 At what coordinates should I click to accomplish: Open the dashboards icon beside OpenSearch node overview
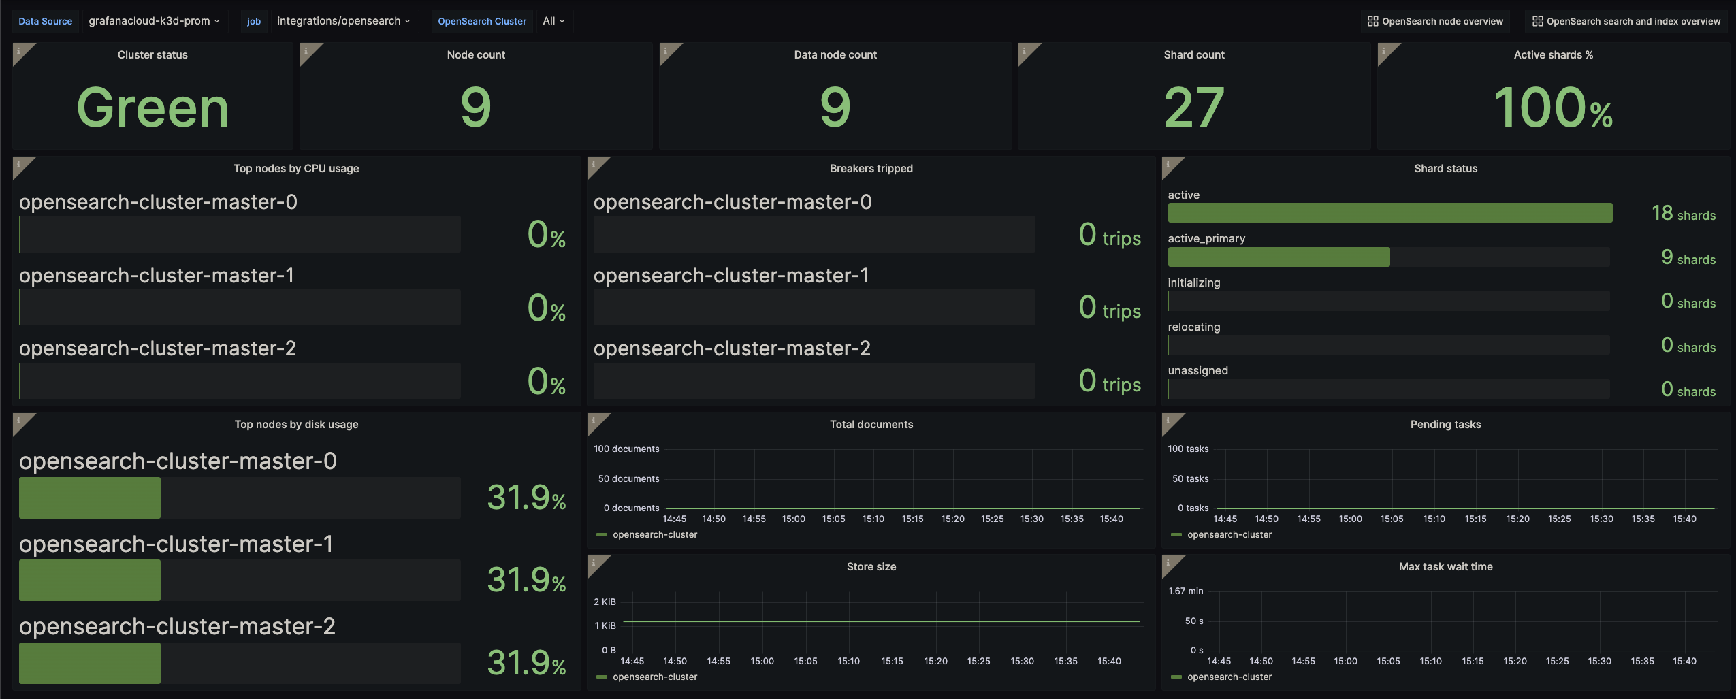pyautogui.click(x=1372, y=20)
